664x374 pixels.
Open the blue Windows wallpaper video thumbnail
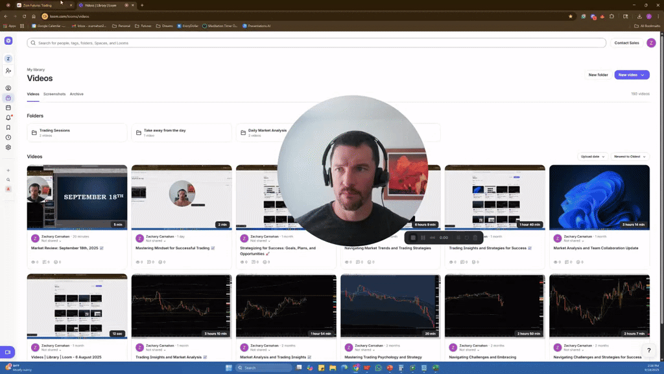pyautogui.click(x=599, y=197)
